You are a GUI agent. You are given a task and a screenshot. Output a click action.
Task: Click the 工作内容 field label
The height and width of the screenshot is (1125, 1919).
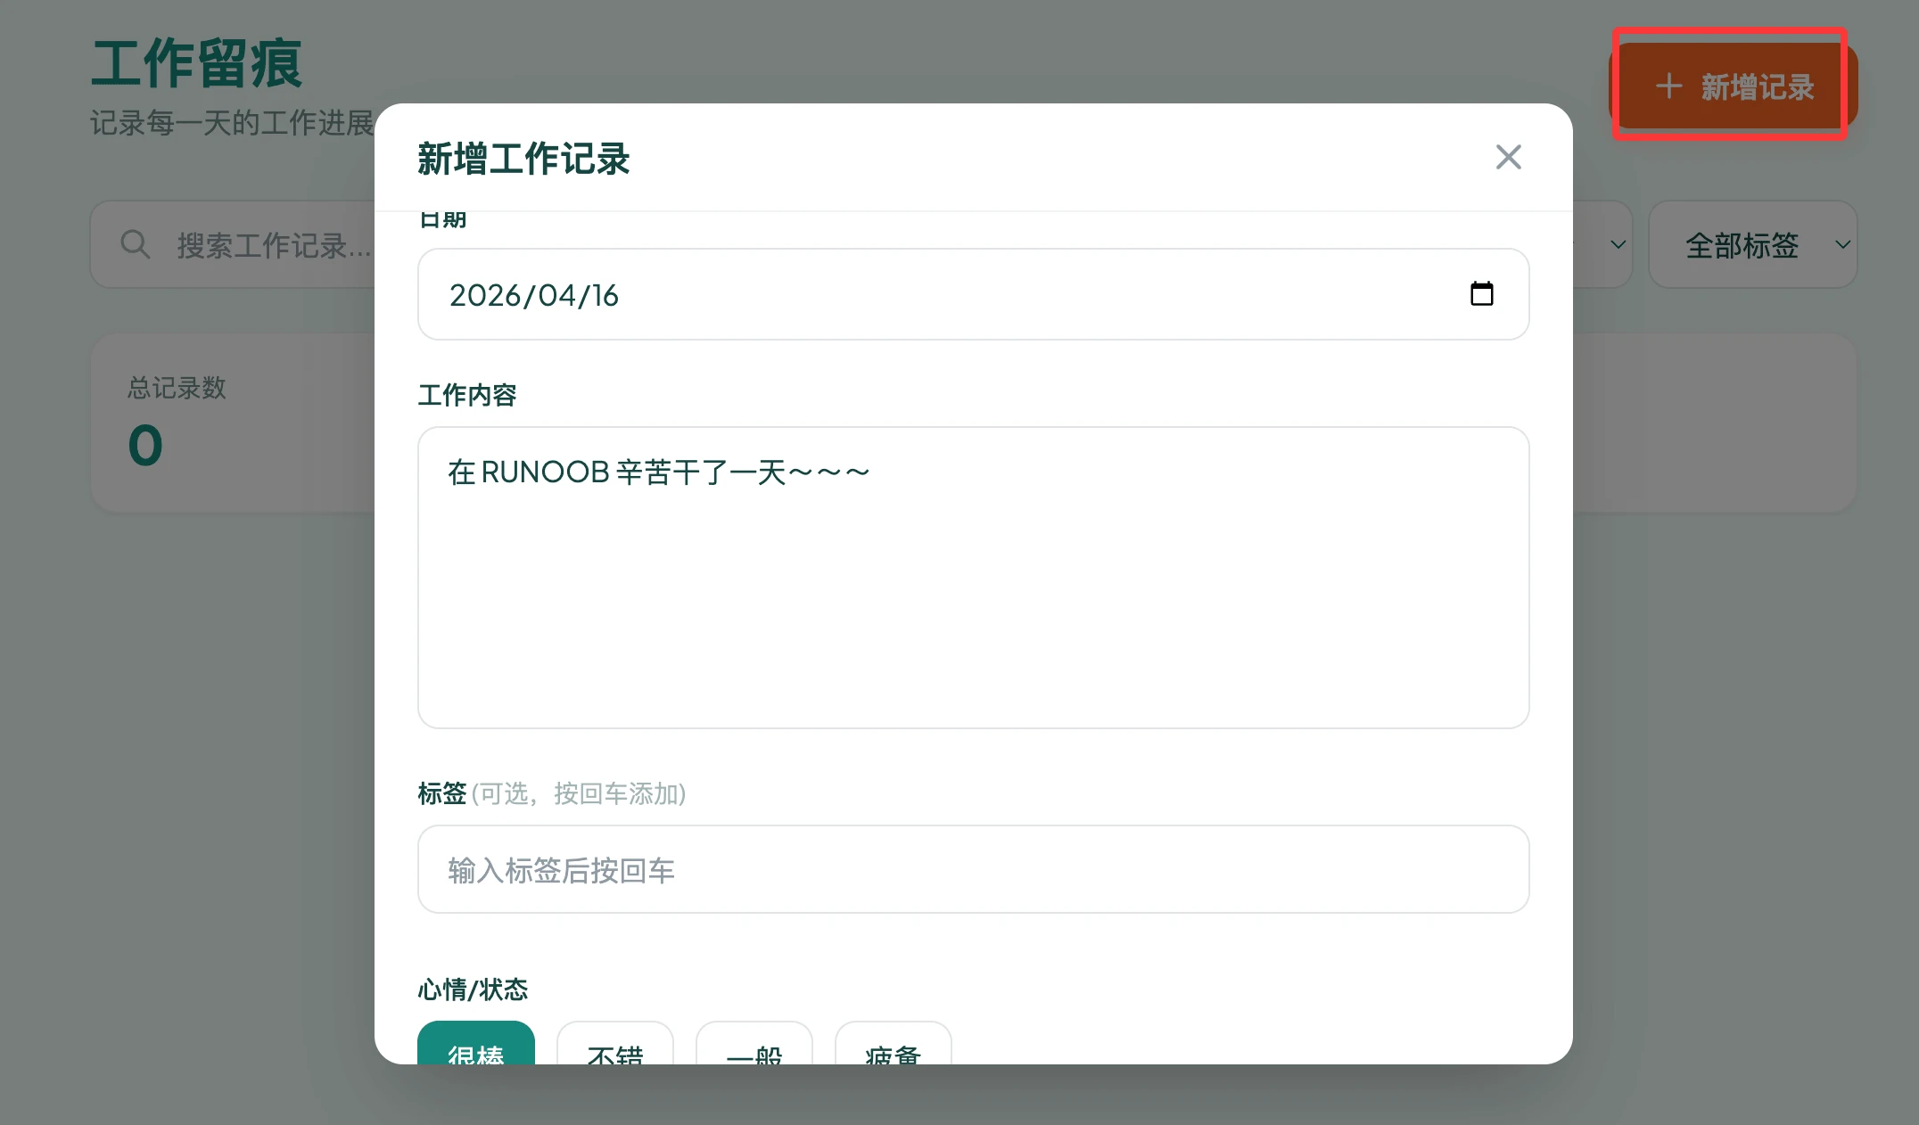pyautogui.click(x=467, y=395)
